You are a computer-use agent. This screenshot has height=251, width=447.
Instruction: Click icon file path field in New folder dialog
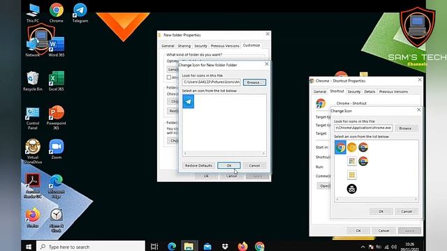coord(212,82)
